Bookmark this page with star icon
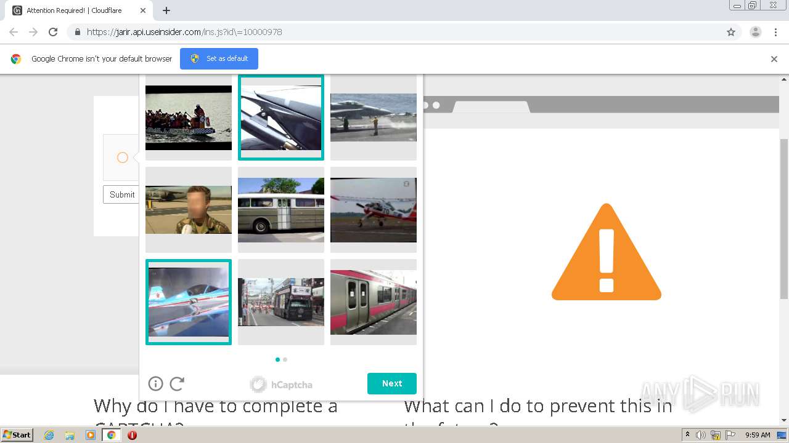This screenshot has width=789, height=443. click(x=731, y=32)
